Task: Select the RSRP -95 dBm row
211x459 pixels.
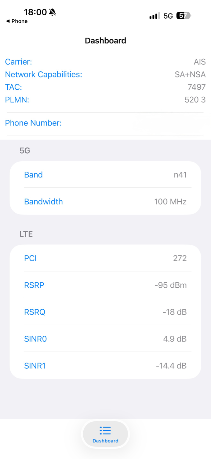Action: pos(105,285)
